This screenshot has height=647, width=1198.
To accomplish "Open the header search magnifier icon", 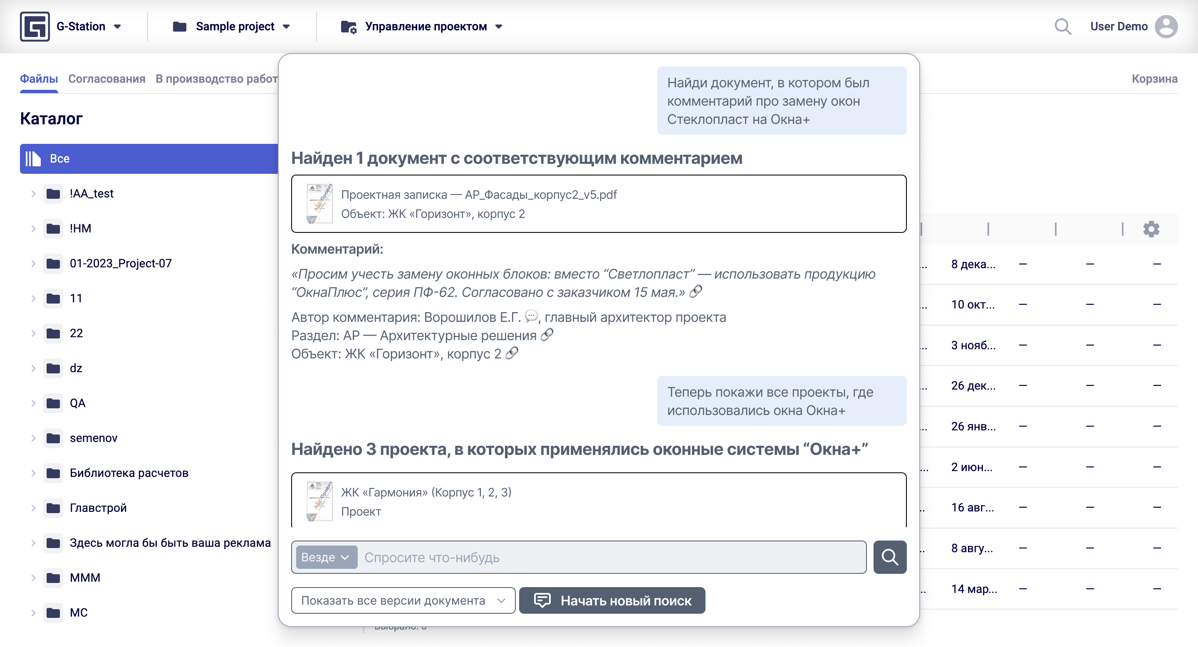I will click(1063, 27).
